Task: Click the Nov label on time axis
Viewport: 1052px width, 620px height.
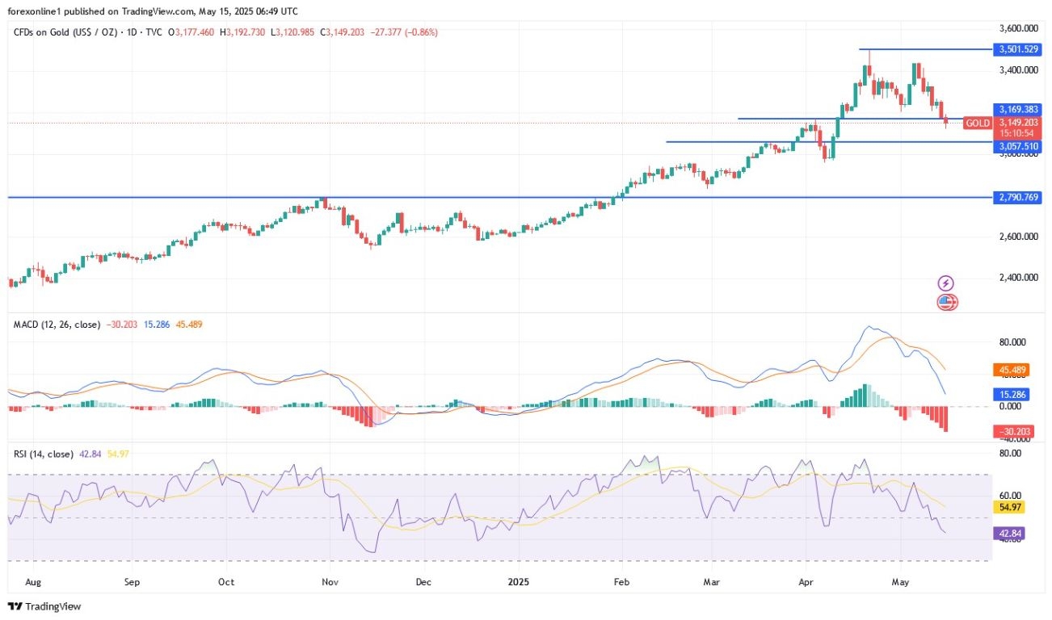Action: 328,580
